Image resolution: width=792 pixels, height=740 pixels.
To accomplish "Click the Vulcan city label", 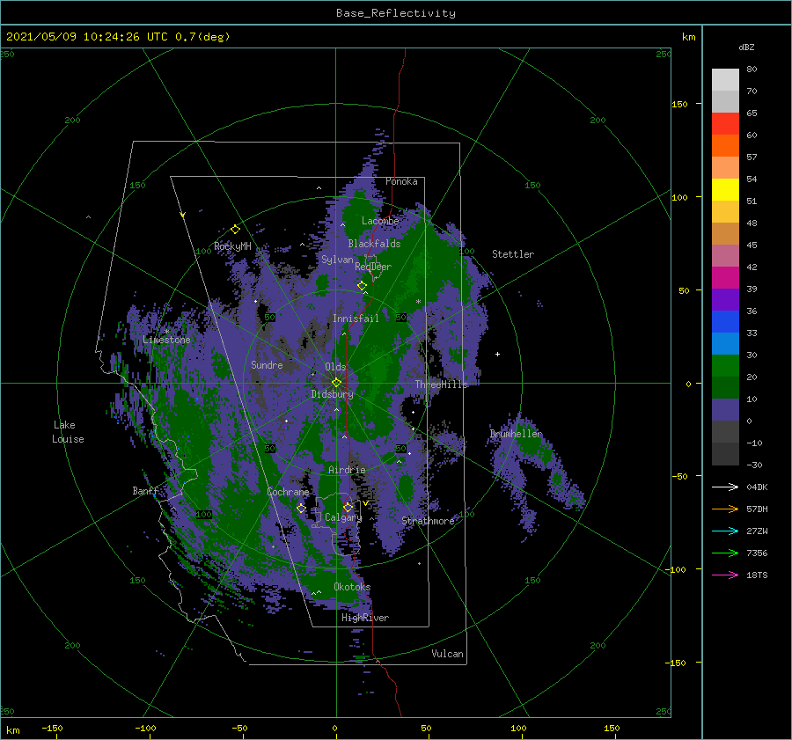I will pos(447,654).
